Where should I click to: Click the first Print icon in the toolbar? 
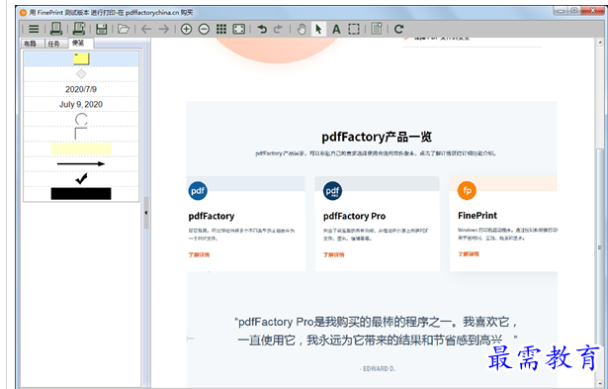[56, 29]
